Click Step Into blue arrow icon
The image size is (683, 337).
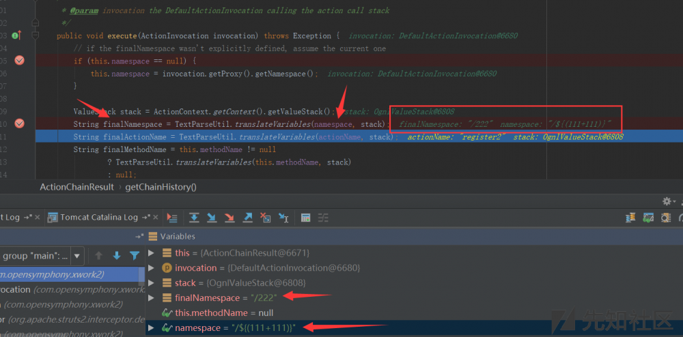click(212, 218)
